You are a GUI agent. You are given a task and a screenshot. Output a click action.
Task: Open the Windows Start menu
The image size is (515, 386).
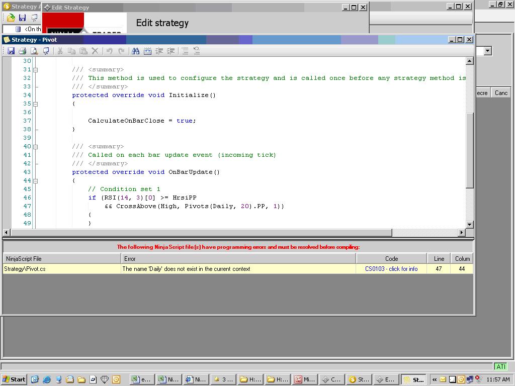[14, 379]
